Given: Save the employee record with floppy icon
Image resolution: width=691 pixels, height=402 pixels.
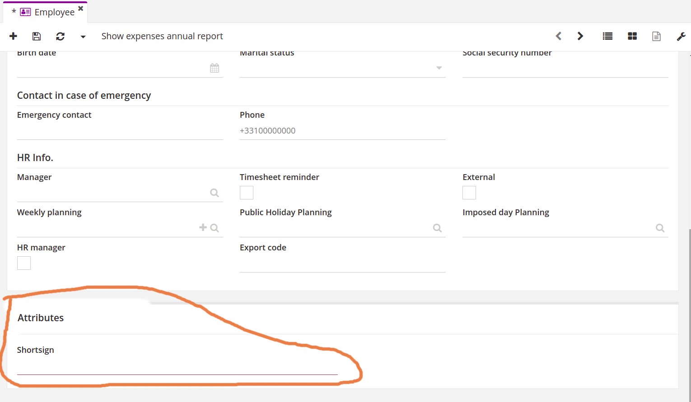Looking at the screenshot, I should point(37,36).
